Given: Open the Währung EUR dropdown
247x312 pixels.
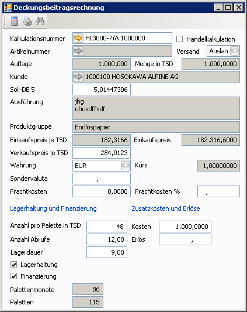Looking at the screenshot, I should (x=126, y=166).
